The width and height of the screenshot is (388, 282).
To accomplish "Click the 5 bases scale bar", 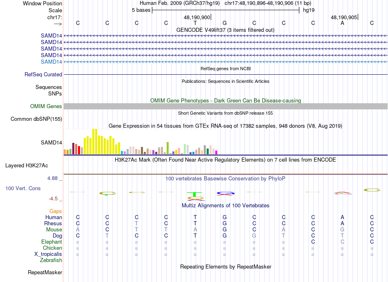I will (226, 10).
